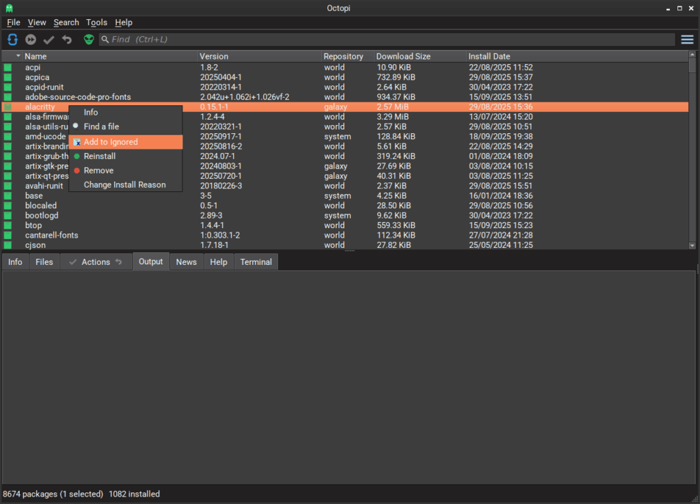The width and height of the screenshot is (700, 504).
Task: Switch to the Terminal tab
Action: 256,262
